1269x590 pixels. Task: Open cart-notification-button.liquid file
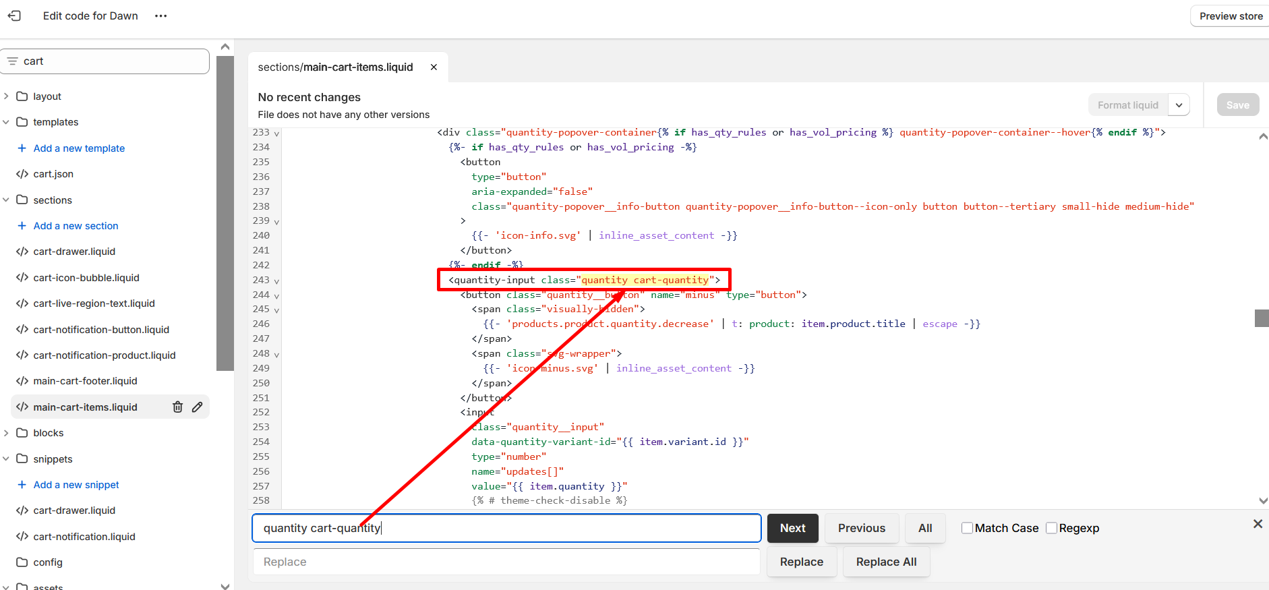pyautogui.click(x=101, y=329)
